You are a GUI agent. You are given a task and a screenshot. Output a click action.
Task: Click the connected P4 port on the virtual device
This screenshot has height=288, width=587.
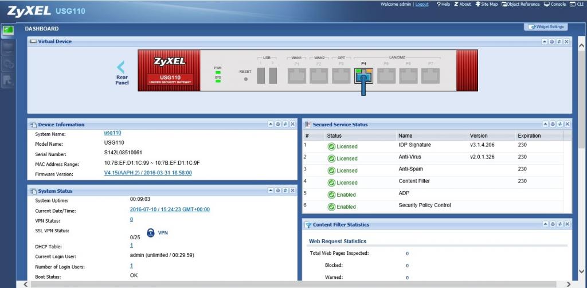coord(363,76)
